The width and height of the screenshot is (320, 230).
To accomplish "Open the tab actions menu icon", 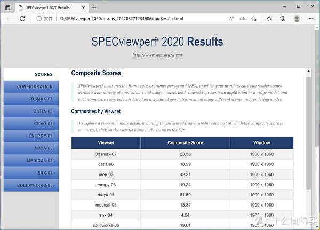I will [x=8, y=8].
